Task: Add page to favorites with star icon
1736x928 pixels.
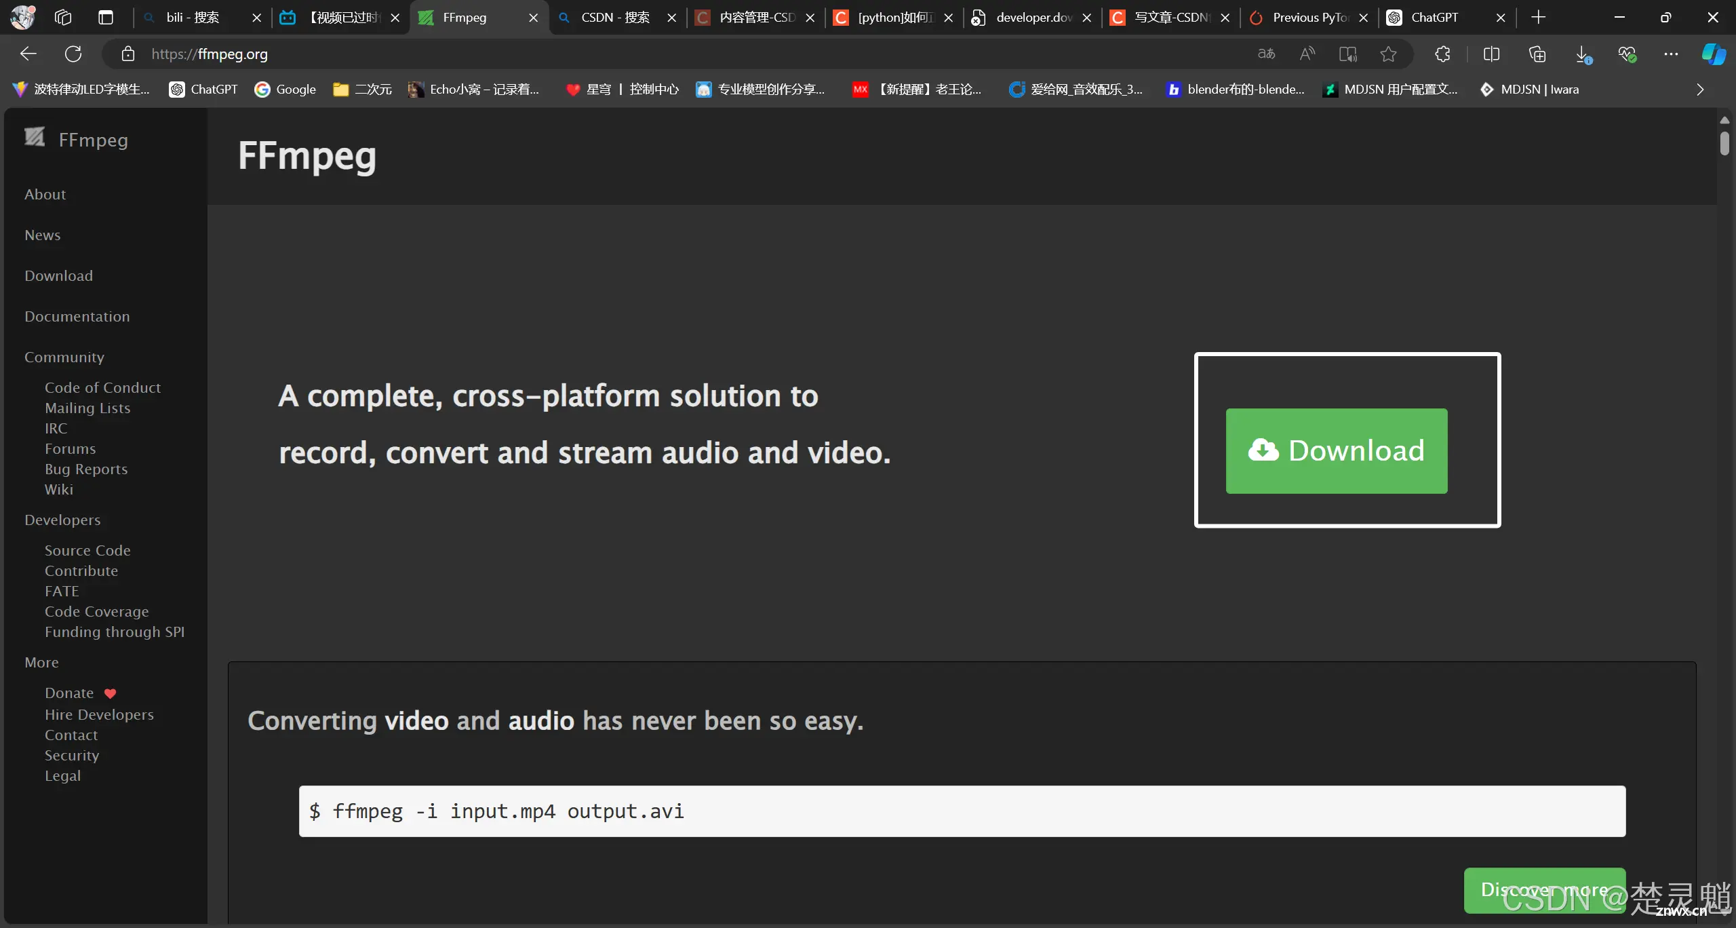Action: [x=1388, y=54]
